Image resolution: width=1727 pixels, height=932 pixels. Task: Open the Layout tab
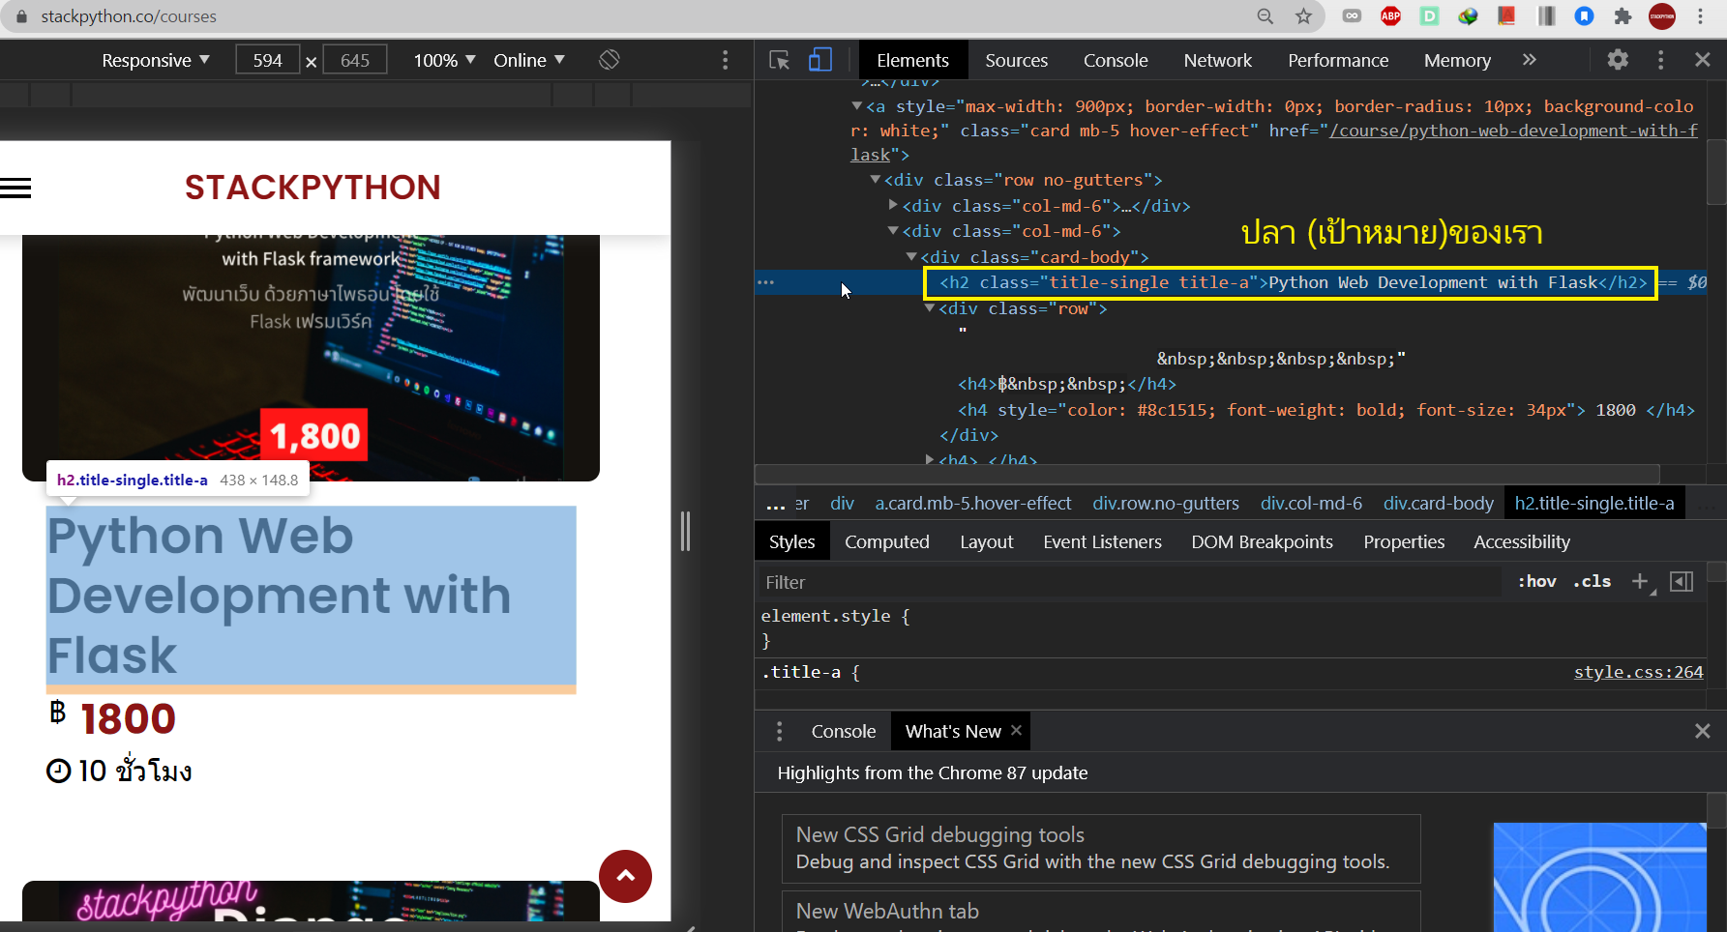click(x=987, y=541)
